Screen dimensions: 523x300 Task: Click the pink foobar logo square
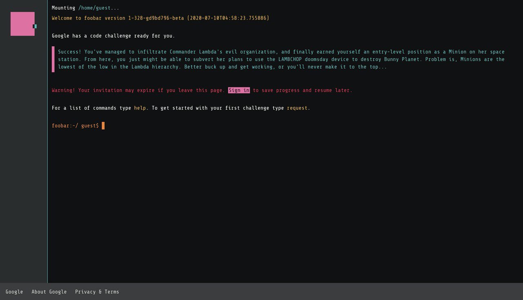point(22,24)
